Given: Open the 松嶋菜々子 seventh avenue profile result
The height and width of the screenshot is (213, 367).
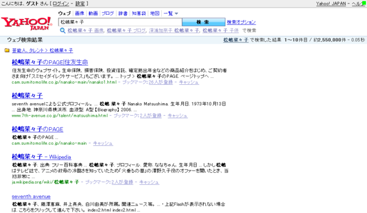Looking at the screenshot, I should pos(28,96).
